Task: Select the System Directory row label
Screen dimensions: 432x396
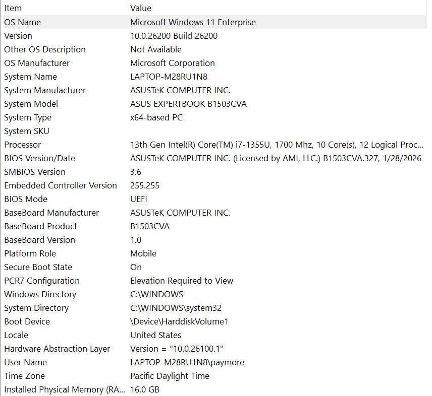Action: tap(36, 308)
